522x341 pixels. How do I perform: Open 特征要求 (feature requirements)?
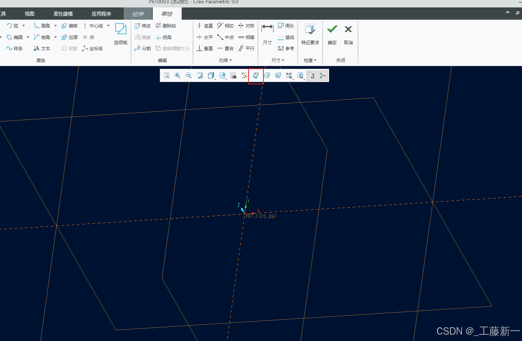coord(310,34)
